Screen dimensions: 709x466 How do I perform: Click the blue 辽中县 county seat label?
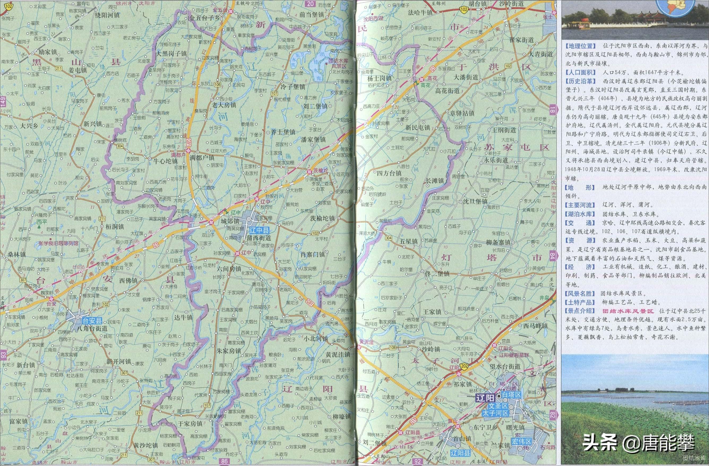click(259, 230)
